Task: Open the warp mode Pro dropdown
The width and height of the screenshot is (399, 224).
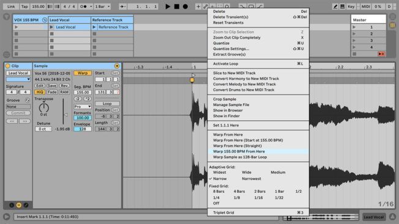Action: (x=83, y=107)
